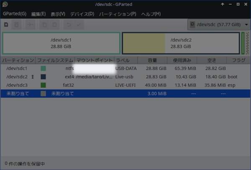This screenshot has width=251, height=170.
Task: Click the Delete partition toolbar icon
Action: pyautogui.click(x=16, y=25)
